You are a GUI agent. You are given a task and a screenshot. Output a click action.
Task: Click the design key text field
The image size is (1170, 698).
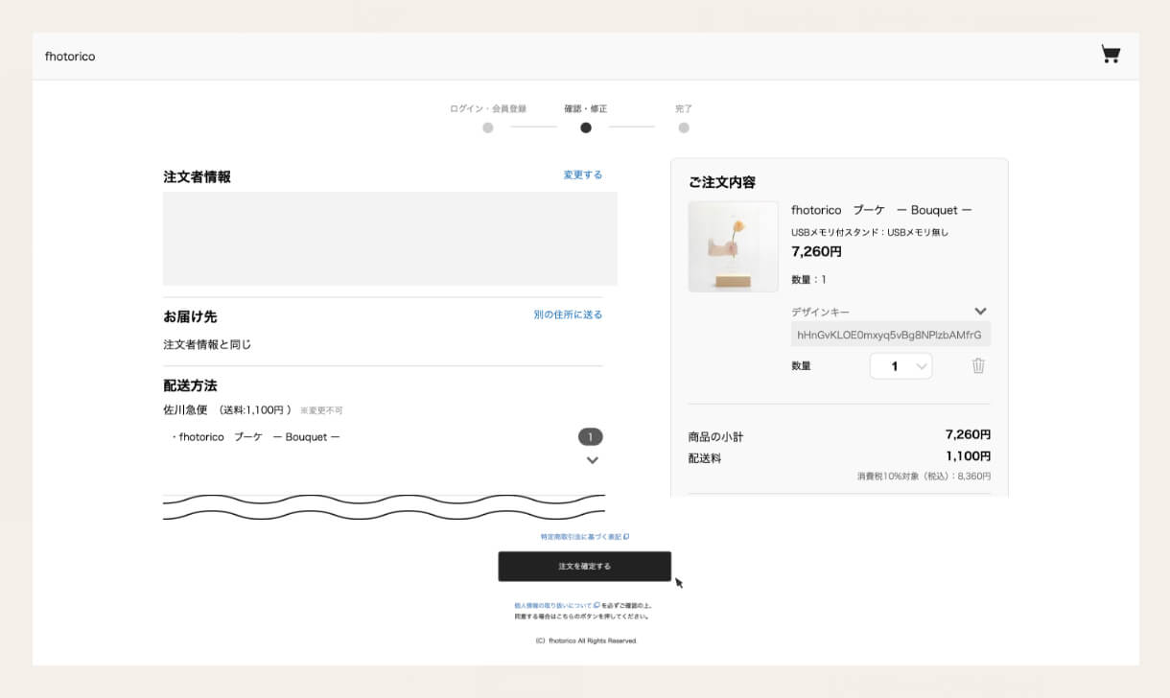coord(890,335)
